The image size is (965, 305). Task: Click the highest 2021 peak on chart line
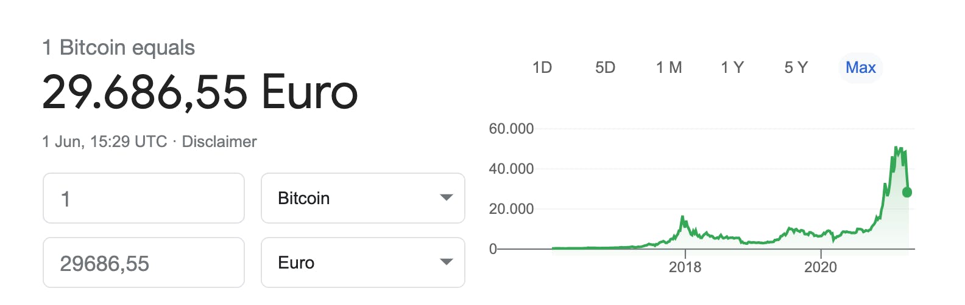[896, 148]
